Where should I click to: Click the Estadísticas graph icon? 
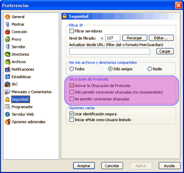point(7,77)
